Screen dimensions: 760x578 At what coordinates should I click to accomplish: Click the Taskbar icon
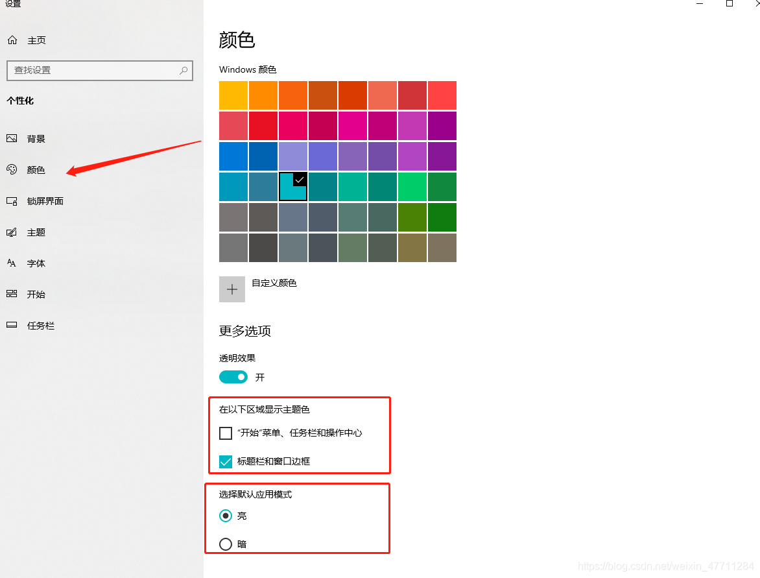12,325
